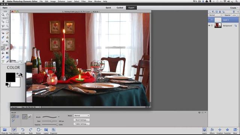Switch to Impressionist Brush option

[x=18, y=117]
